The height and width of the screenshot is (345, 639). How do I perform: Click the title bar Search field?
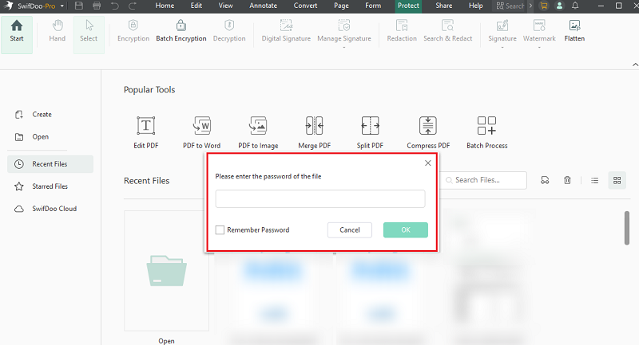coord(510,6)
